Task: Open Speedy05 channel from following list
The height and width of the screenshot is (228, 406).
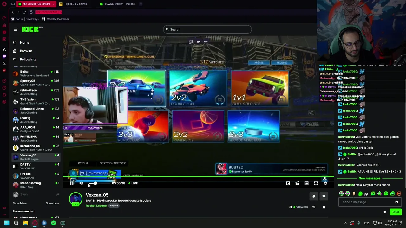Action: 36,83
